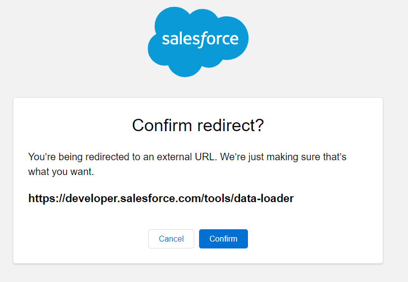Click the "Confirm redirect?" heading
Screen dimensions: 408x282
198,125
